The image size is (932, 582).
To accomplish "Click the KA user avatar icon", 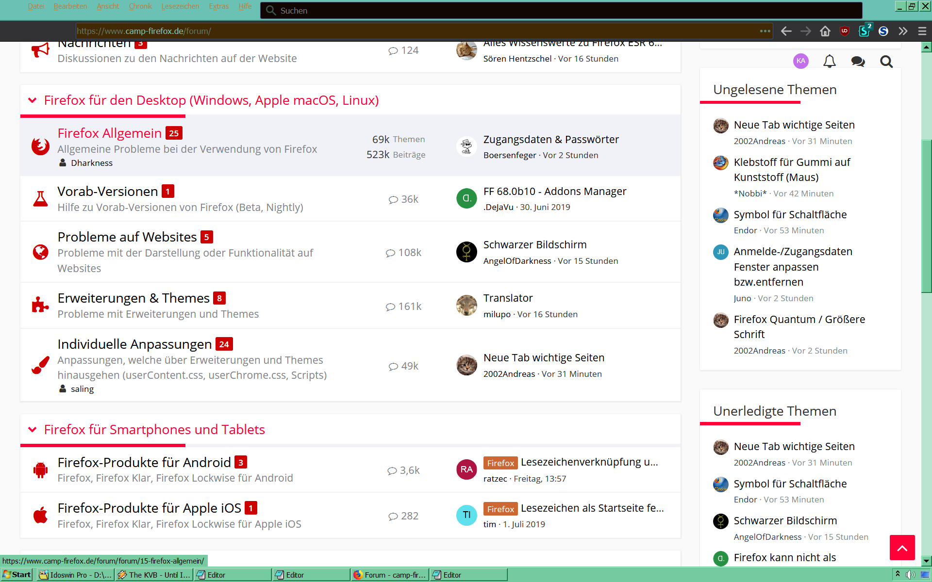I will (x=801, y=61).
